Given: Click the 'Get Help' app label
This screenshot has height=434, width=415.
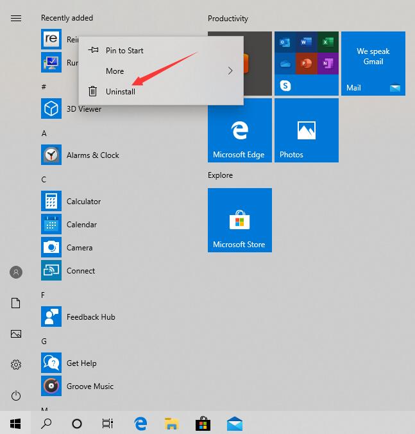Looking at the screenshot, I should point(81,363).
